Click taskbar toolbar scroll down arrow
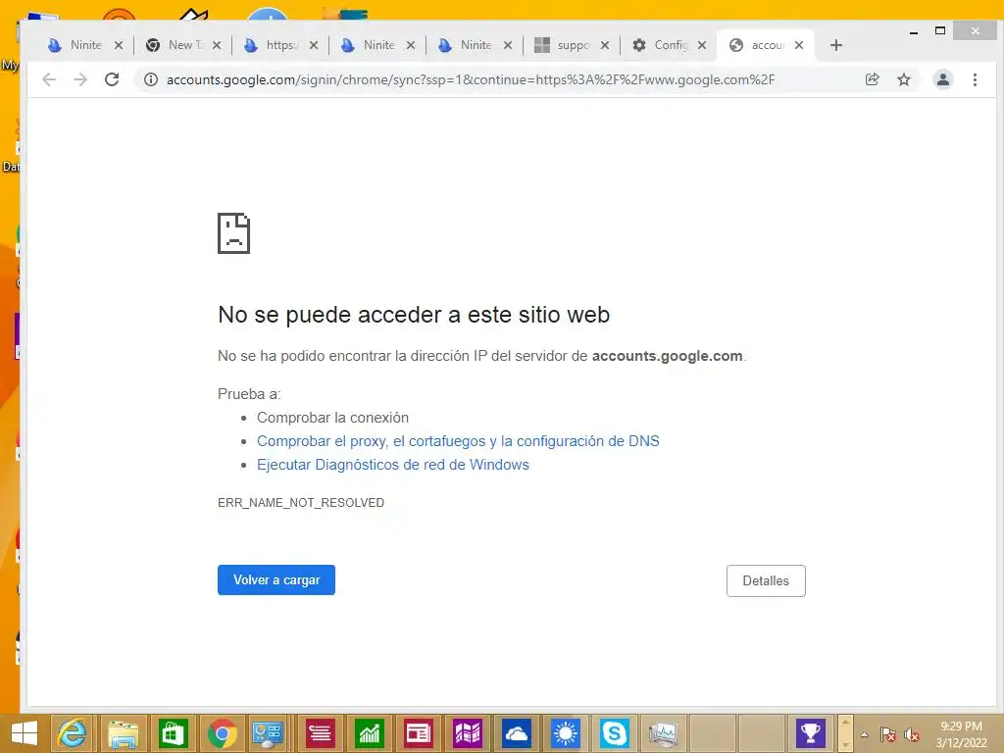Screen dimensions: 1004x753 pyautogui.click(x=845, y=743)
